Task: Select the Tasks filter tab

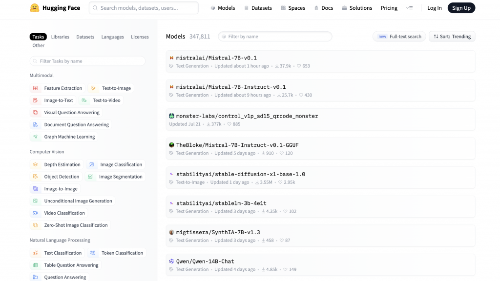Action: (38, 37)
